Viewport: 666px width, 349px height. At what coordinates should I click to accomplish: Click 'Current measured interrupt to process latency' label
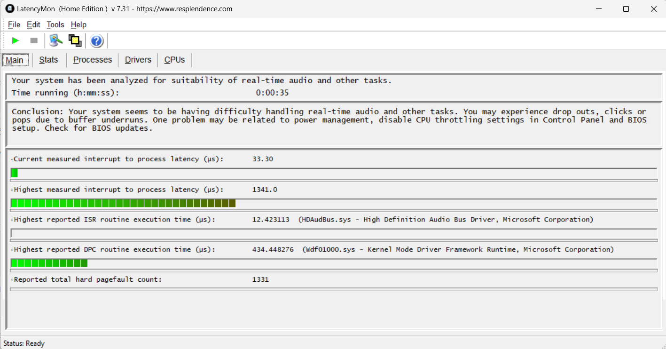pos(118,159)
